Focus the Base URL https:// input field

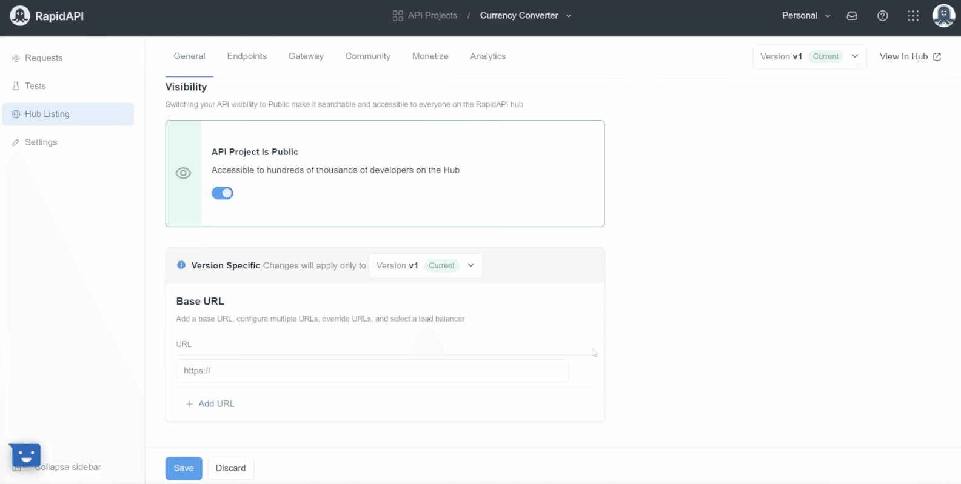372,371
